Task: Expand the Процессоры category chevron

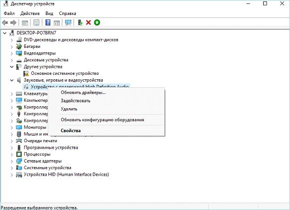Action: pyautogui.click(x=11, y=155)
